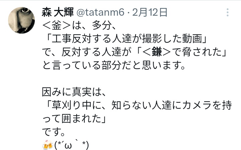Screen dimensions: 241x150
Task: Click the bold 鎌 character in tweet
Action: [x=157, y=52]
